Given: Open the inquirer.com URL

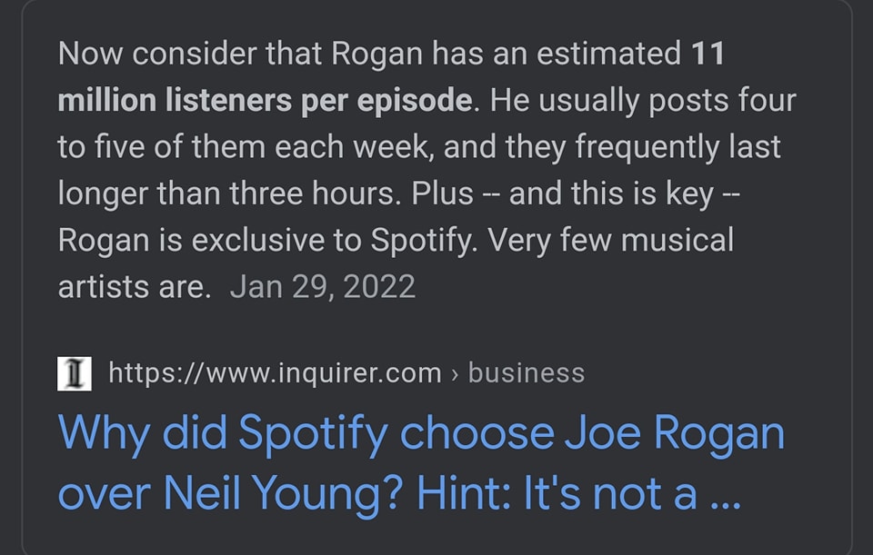Looking at the screenshot, I should point(275,372).
